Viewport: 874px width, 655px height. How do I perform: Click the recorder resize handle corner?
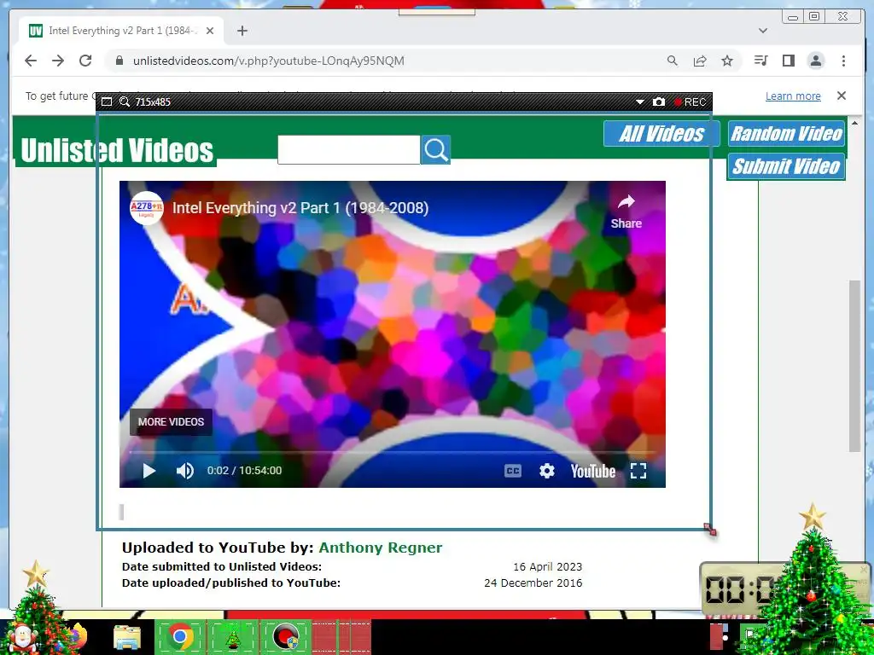[709, 529]
